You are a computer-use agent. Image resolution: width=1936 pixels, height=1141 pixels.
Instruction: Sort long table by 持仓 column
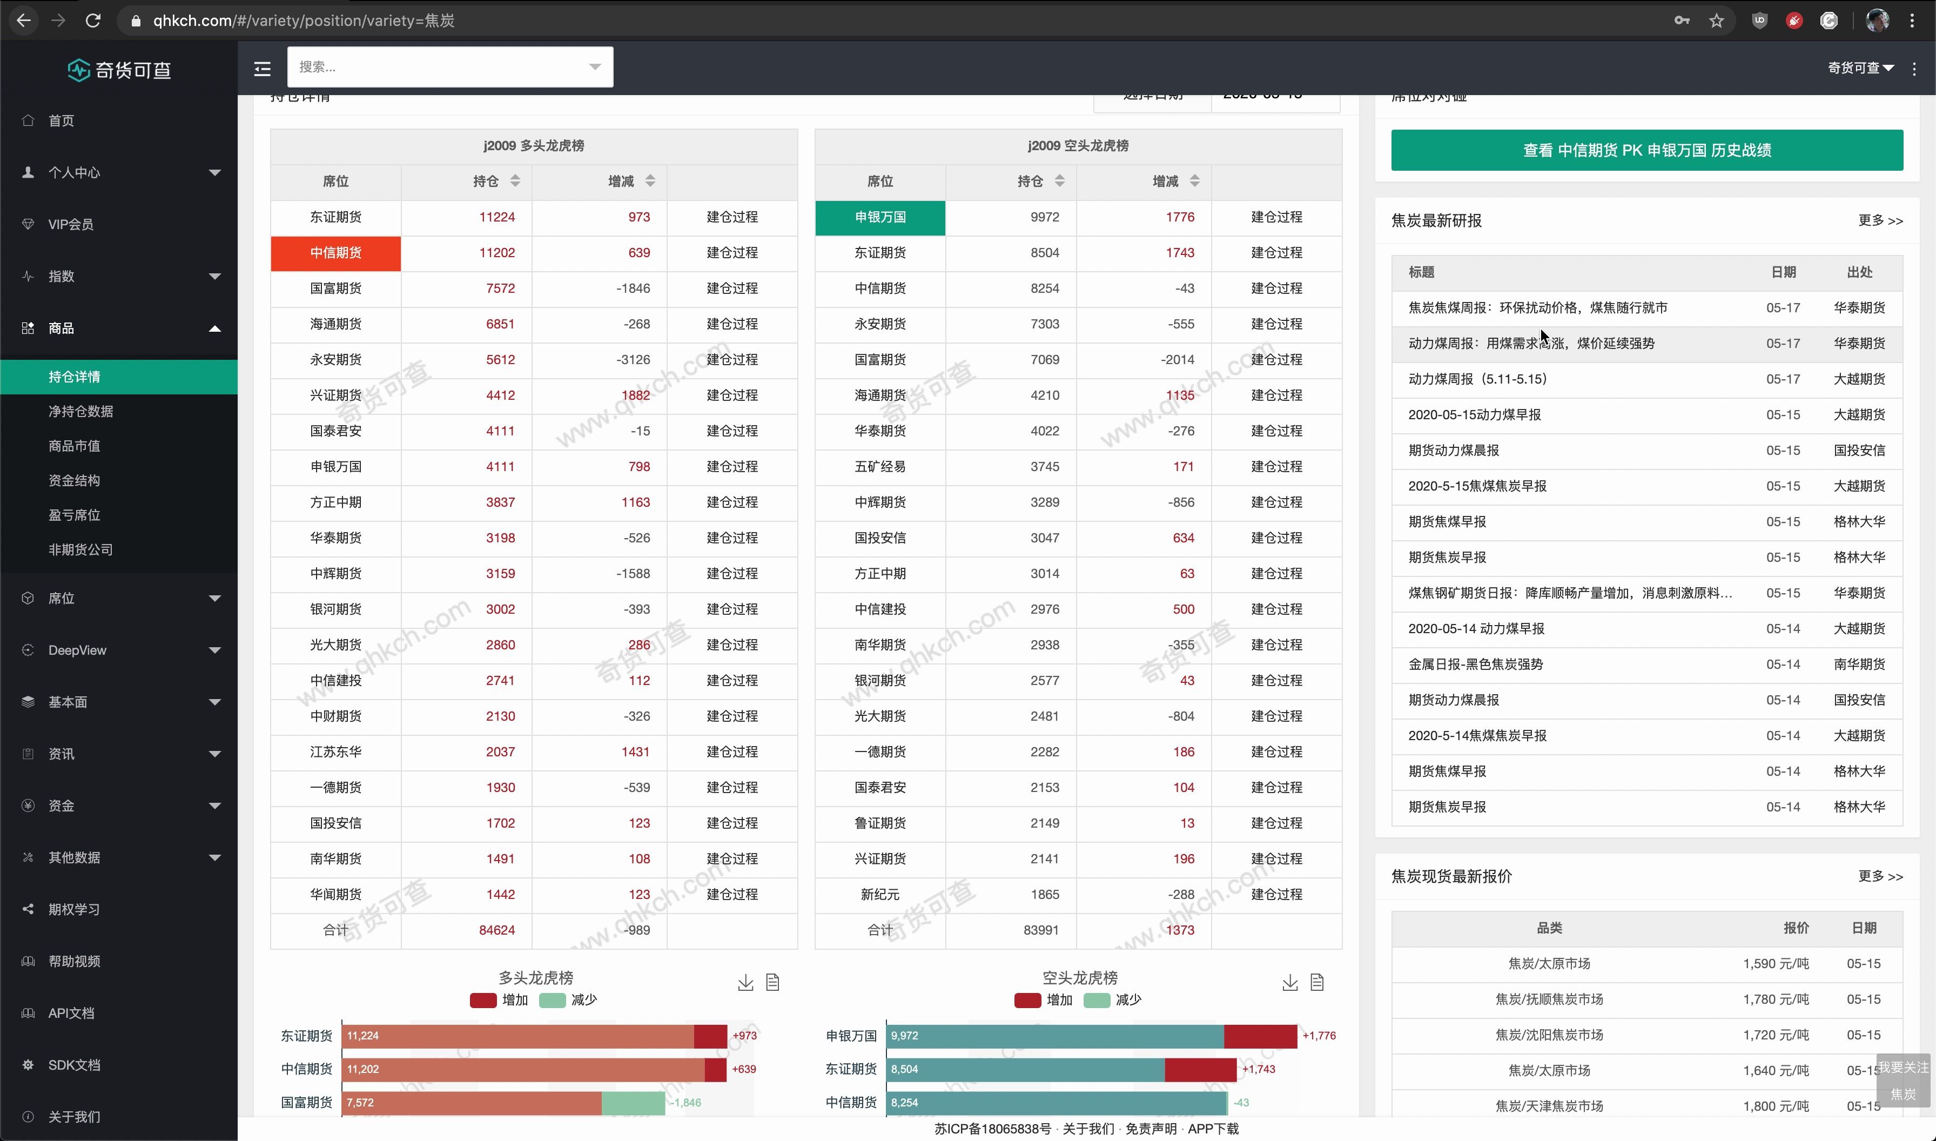point(515,180)
